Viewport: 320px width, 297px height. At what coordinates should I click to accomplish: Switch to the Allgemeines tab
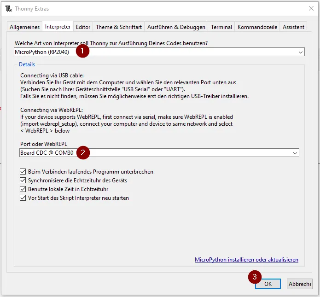pyautogui.click(x=25, y=27)
